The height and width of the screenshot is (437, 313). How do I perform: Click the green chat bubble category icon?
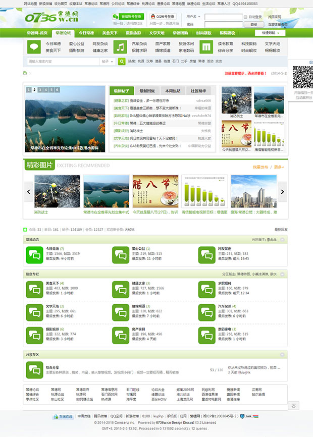[34, 47]
